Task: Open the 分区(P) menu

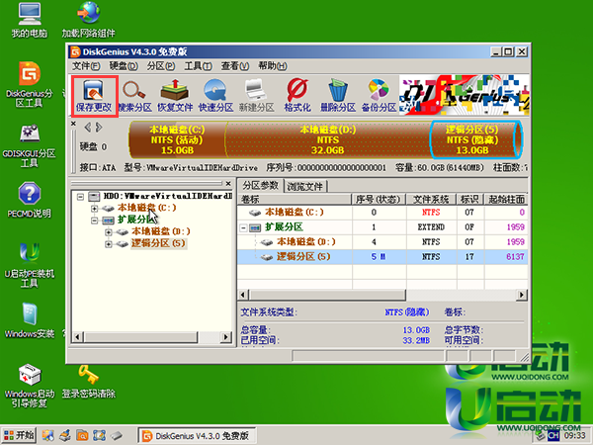Action: (x=161, y=66)
